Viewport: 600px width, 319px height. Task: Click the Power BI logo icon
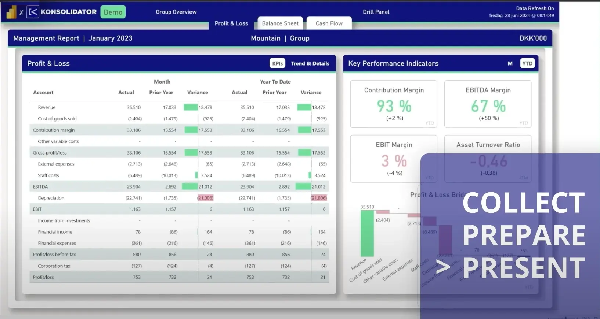point(11,12)
